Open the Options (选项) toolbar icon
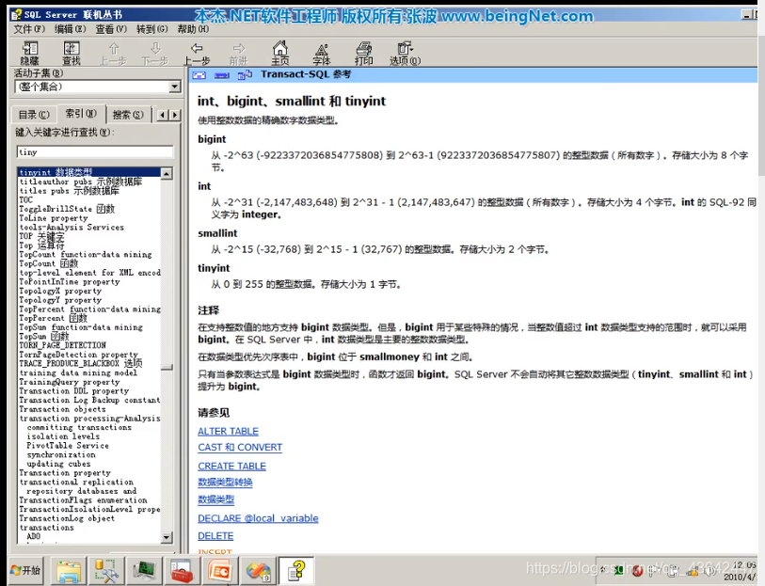Image resolution: width=765 pixels, height=586 pixels. [405, 53]
